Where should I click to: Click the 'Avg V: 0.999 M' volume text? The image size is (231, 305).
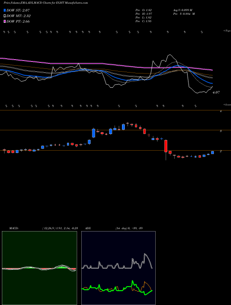coord(182,10)
